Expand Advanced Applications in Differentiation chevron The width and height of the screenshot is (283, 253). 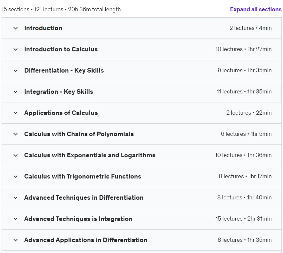pos(15,240)
